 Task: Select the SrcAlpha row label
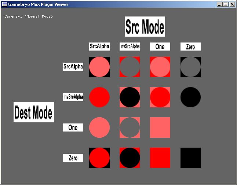click(73, 67)
